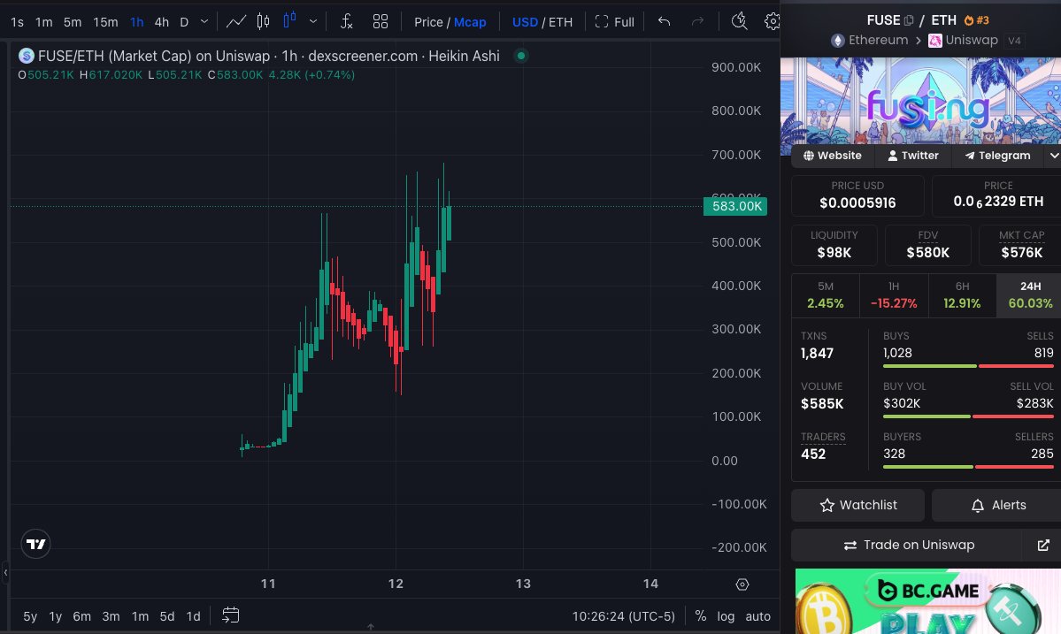Click the green market status dot
1061x634 pixels.
point(521,56)
